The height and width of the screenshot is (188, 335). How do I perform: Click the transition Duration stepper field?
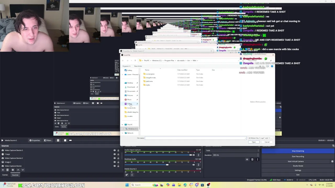pos(236,155)
